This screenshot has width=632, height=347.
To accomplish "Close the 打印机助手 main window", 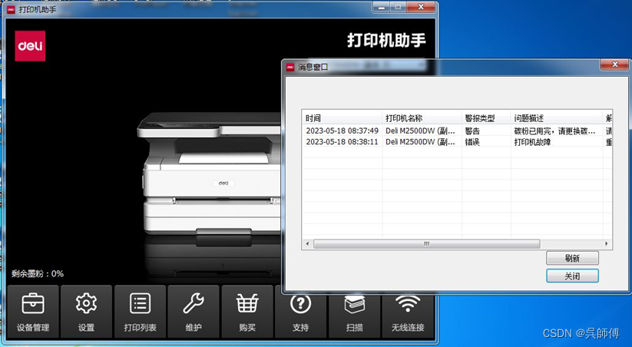I will [x=420, y=7].
